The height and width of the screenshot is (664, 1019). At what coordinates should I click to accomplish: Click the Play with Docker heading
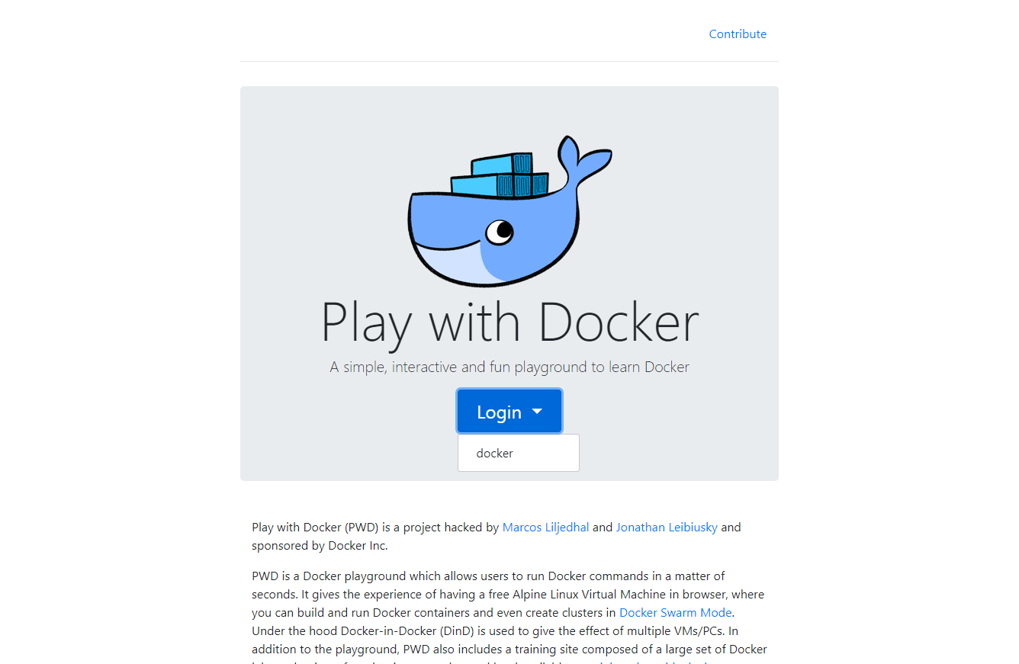[509, 322]
